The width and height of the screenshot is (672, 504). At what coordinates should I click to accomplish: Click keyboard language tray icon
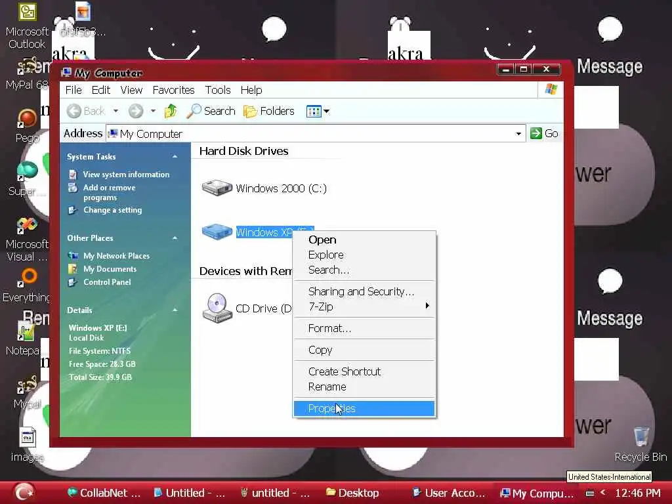[x=590, y=493]
